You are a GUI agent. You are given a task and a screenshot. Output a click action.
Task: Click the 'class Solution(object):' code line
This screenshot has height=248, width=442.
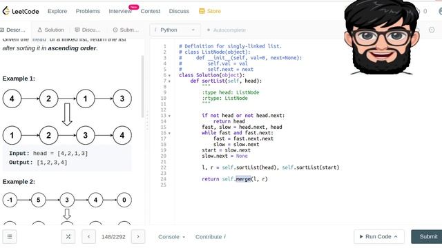(212, 75)
